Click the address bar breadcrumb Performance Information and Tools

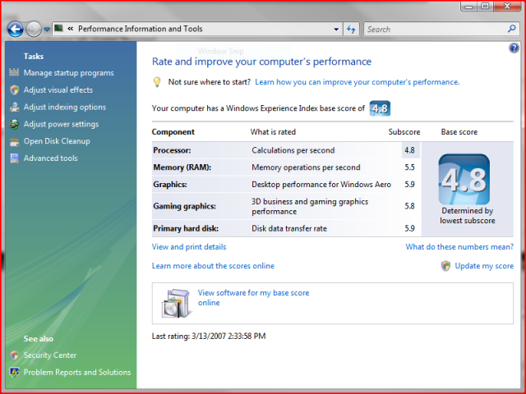click(141, 29)
